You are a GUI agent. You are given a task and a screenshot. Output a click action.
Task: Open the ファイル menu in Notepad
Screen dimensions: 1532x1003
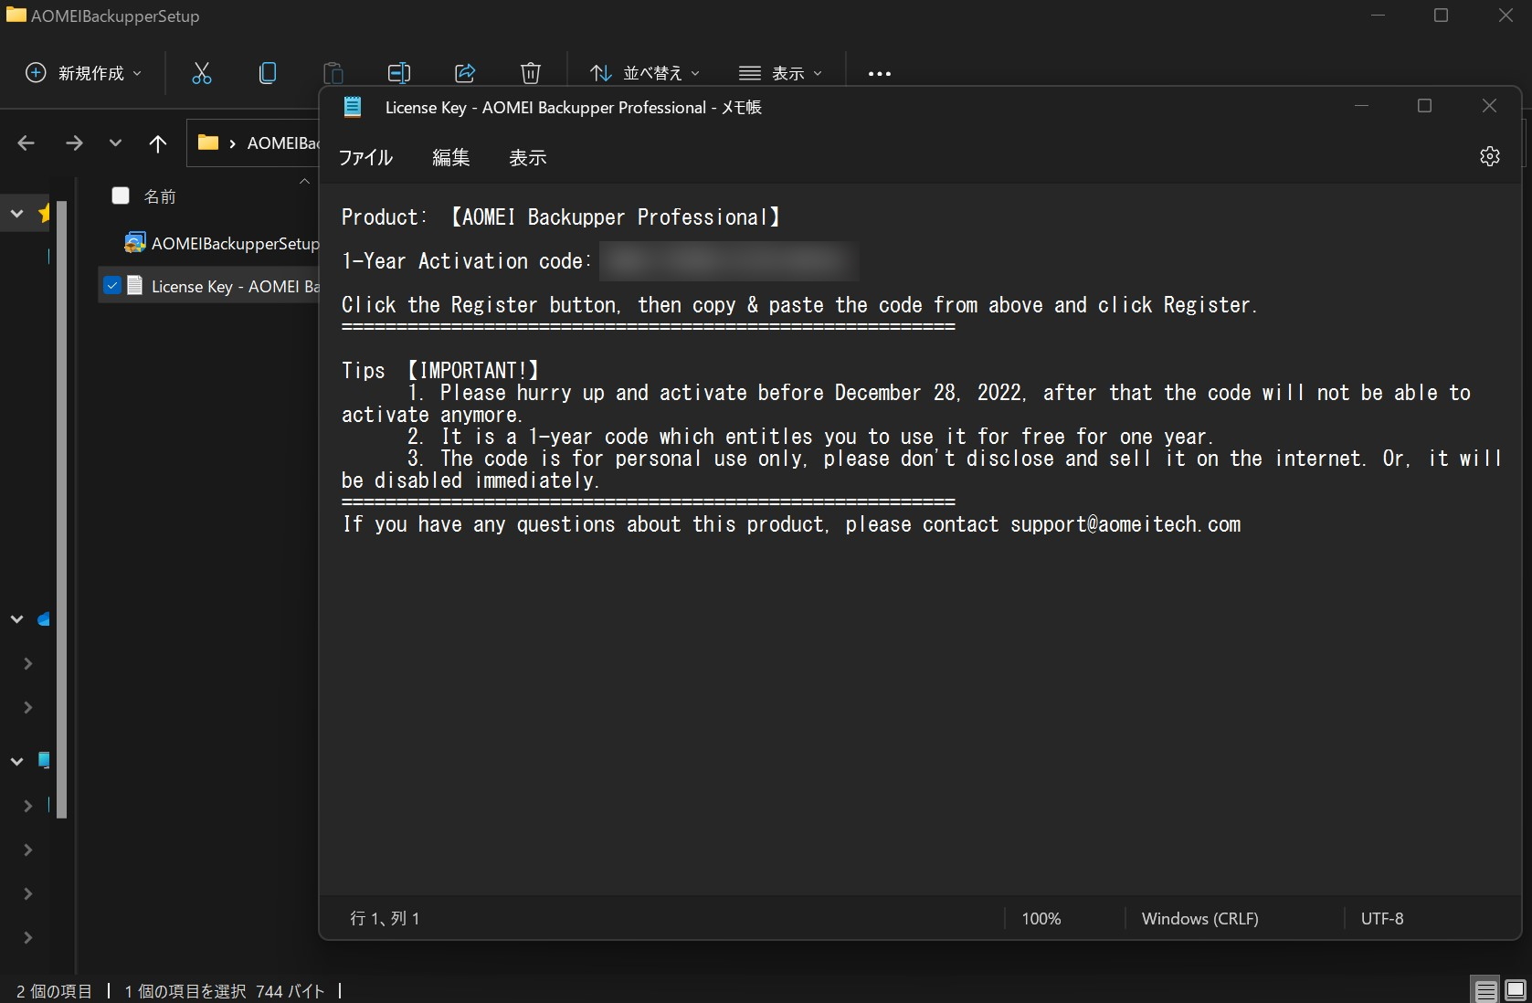click(366, 157)
